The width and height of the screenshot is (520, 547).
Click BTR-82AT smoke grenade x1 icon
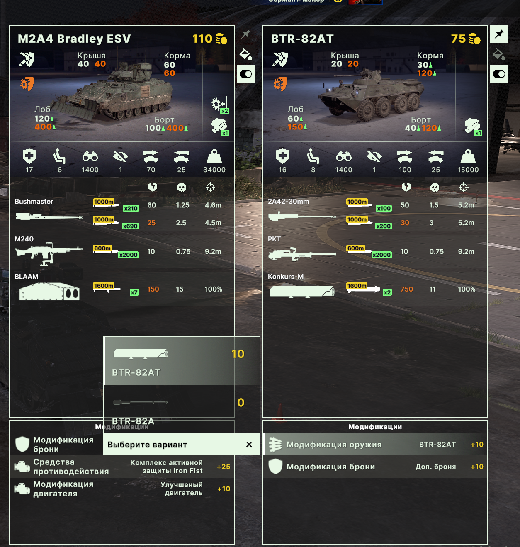pyautogui.click(x=473, y=126)
